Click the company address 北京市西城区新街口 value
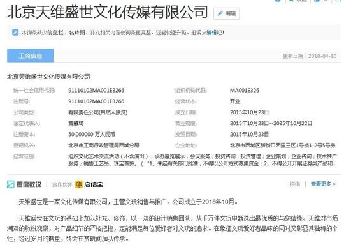This screenshot has width=344, height=247. click(283, 146)
